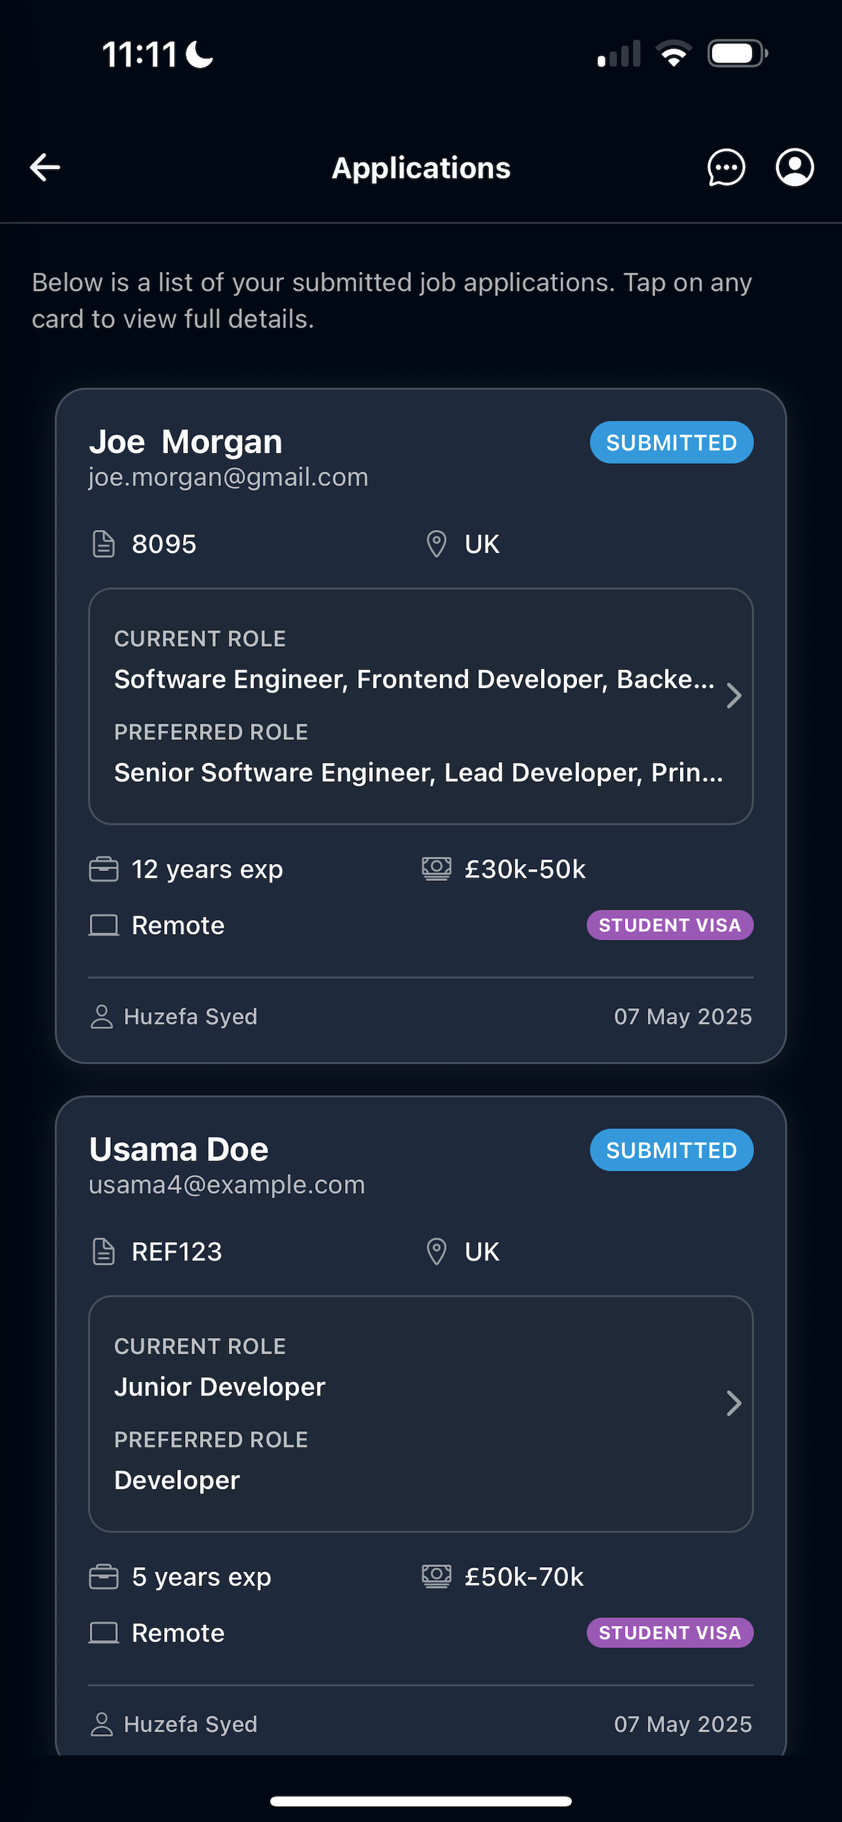Tap joe.morgan@gmail.com email address

228,477
